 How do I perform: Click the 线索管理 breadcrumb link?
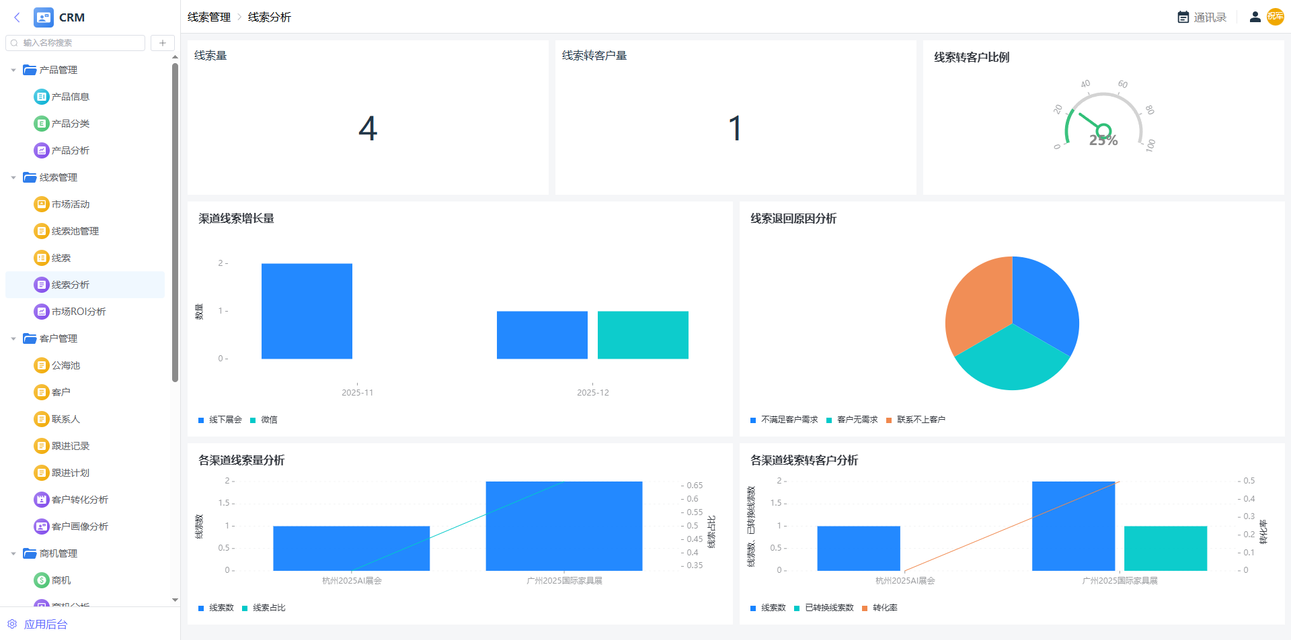[208, 17]
